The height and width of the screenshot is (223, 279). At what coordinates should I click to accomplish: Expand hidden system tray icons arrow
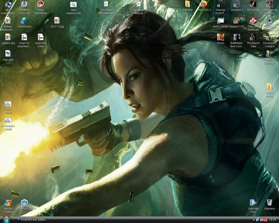[x=254, y=220]
